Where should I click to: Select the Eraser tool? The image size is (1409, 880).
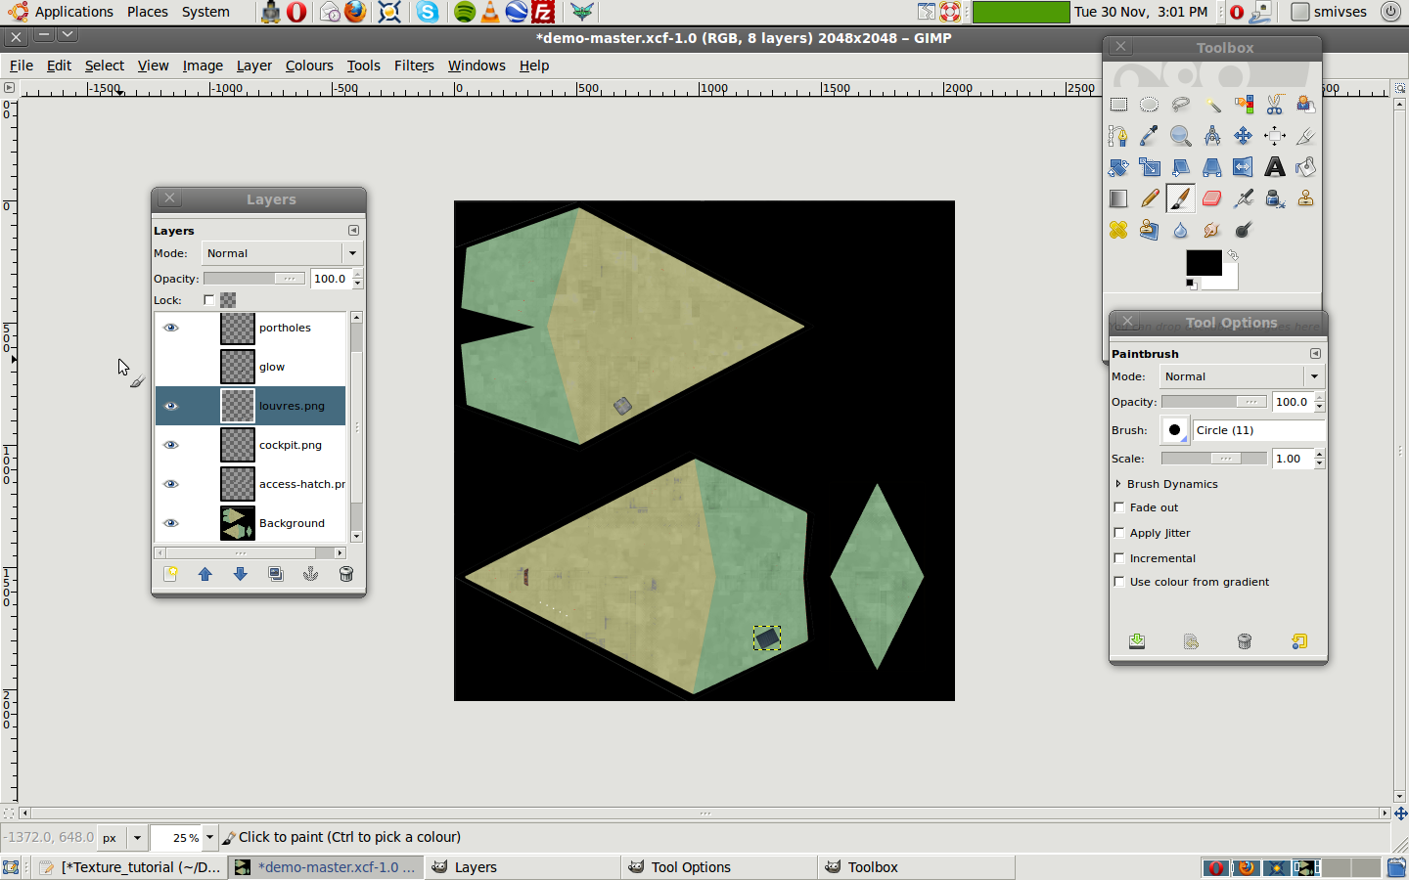(x=1211, y=198)
